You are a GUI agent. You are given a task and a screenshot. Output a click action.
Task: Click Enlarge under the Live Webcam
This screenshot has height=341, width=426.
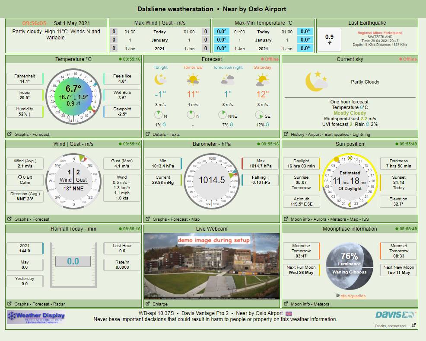pos(160,304)
